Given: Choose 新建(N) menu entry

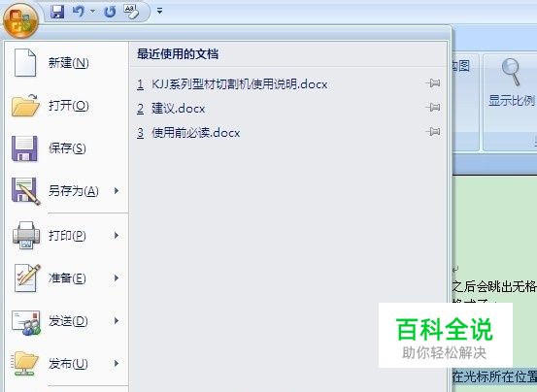Looking at the screenshot, I should click(x=68, y=63).
